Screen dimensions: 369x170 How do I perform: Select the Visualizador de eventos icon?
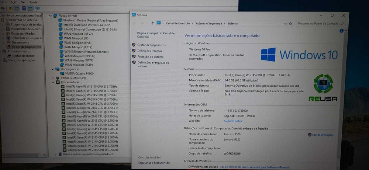tap(8, 29)
